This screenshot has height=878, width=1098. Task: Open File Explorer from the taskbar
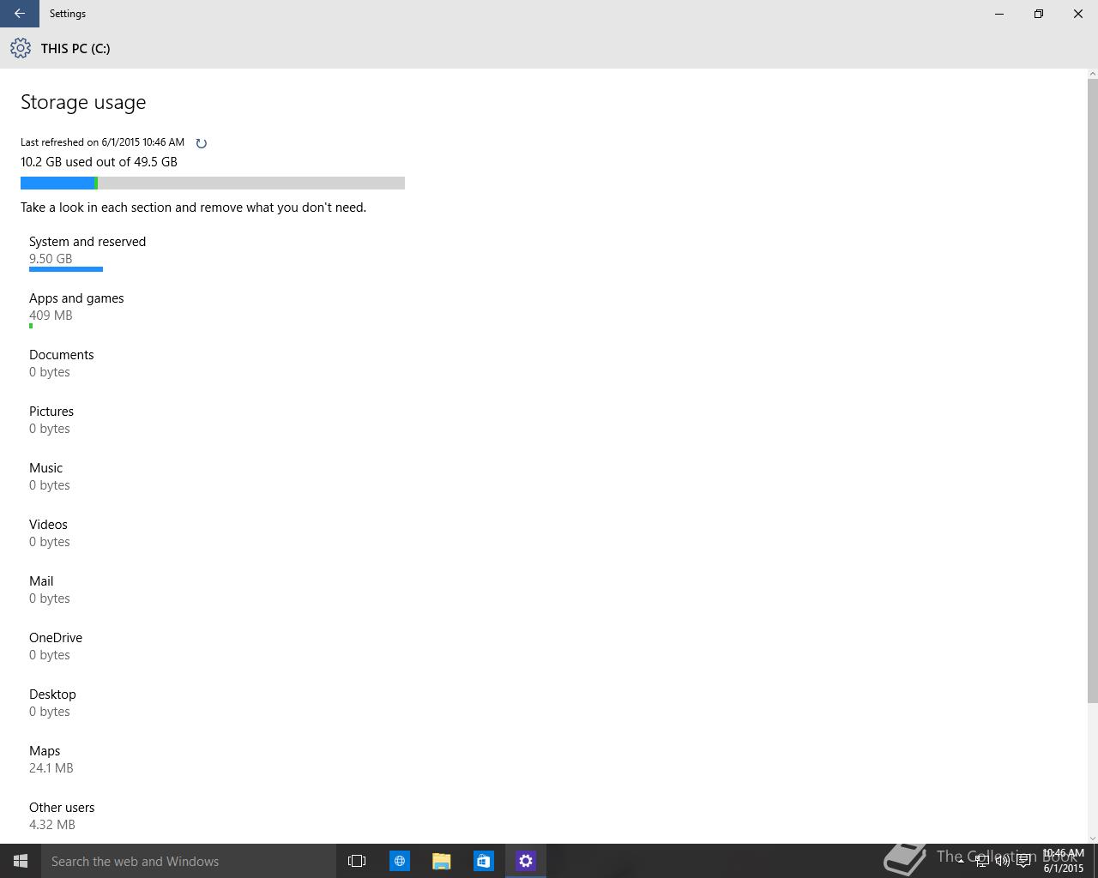[x=442, y=861]
